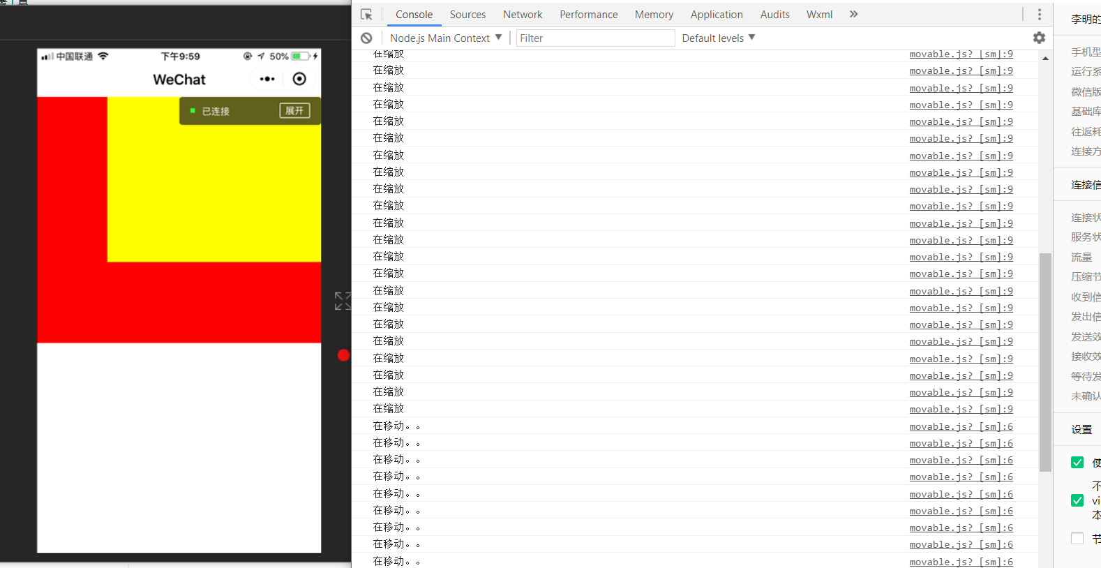This screenshot has width=1101, height=568.
Task: Click the Wi-Fi icon in the phone status bar
Action: tap(103, 56)
